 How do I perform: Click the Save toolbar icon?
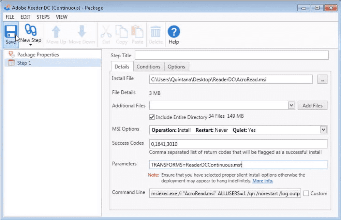tap(11, 32)
